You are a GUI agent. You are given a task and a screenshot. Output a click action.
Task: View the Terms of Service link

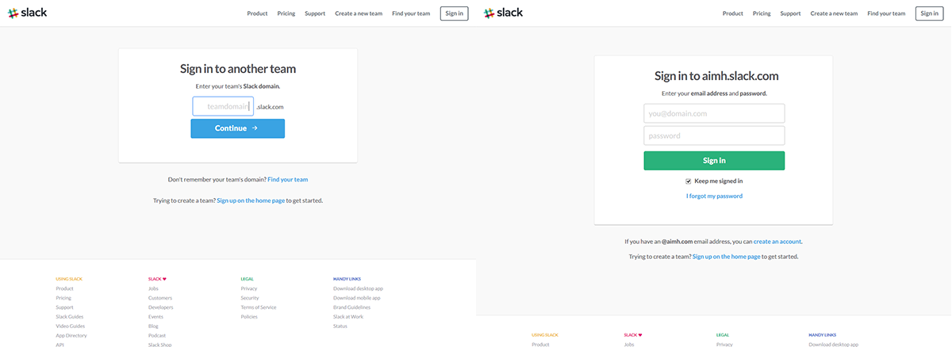coord(259,307)
